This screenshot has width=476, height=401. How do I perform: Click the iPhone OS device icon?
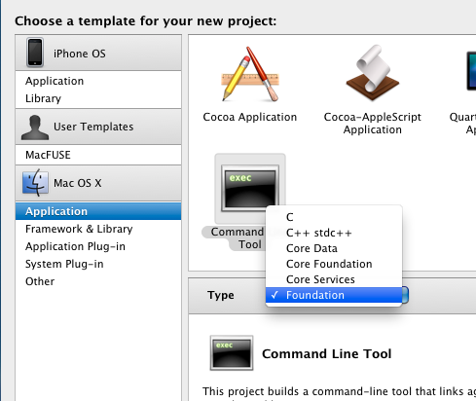tap(35, 53)
